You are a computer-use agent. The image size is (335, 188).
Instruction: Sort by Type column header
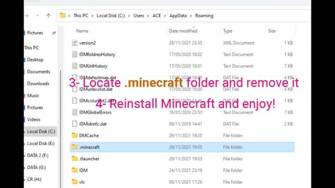pos(228,31)
